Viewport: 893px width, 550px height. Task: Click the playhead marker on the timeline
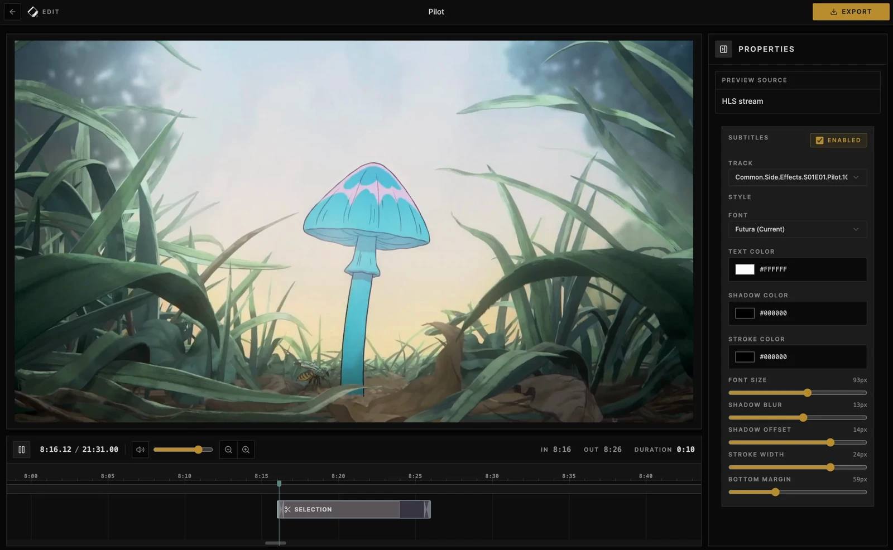point(279,484)
